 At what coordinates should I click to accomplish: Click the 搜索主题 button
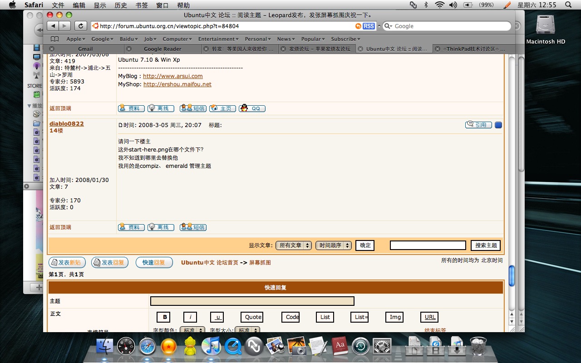[x=486, y=245]
